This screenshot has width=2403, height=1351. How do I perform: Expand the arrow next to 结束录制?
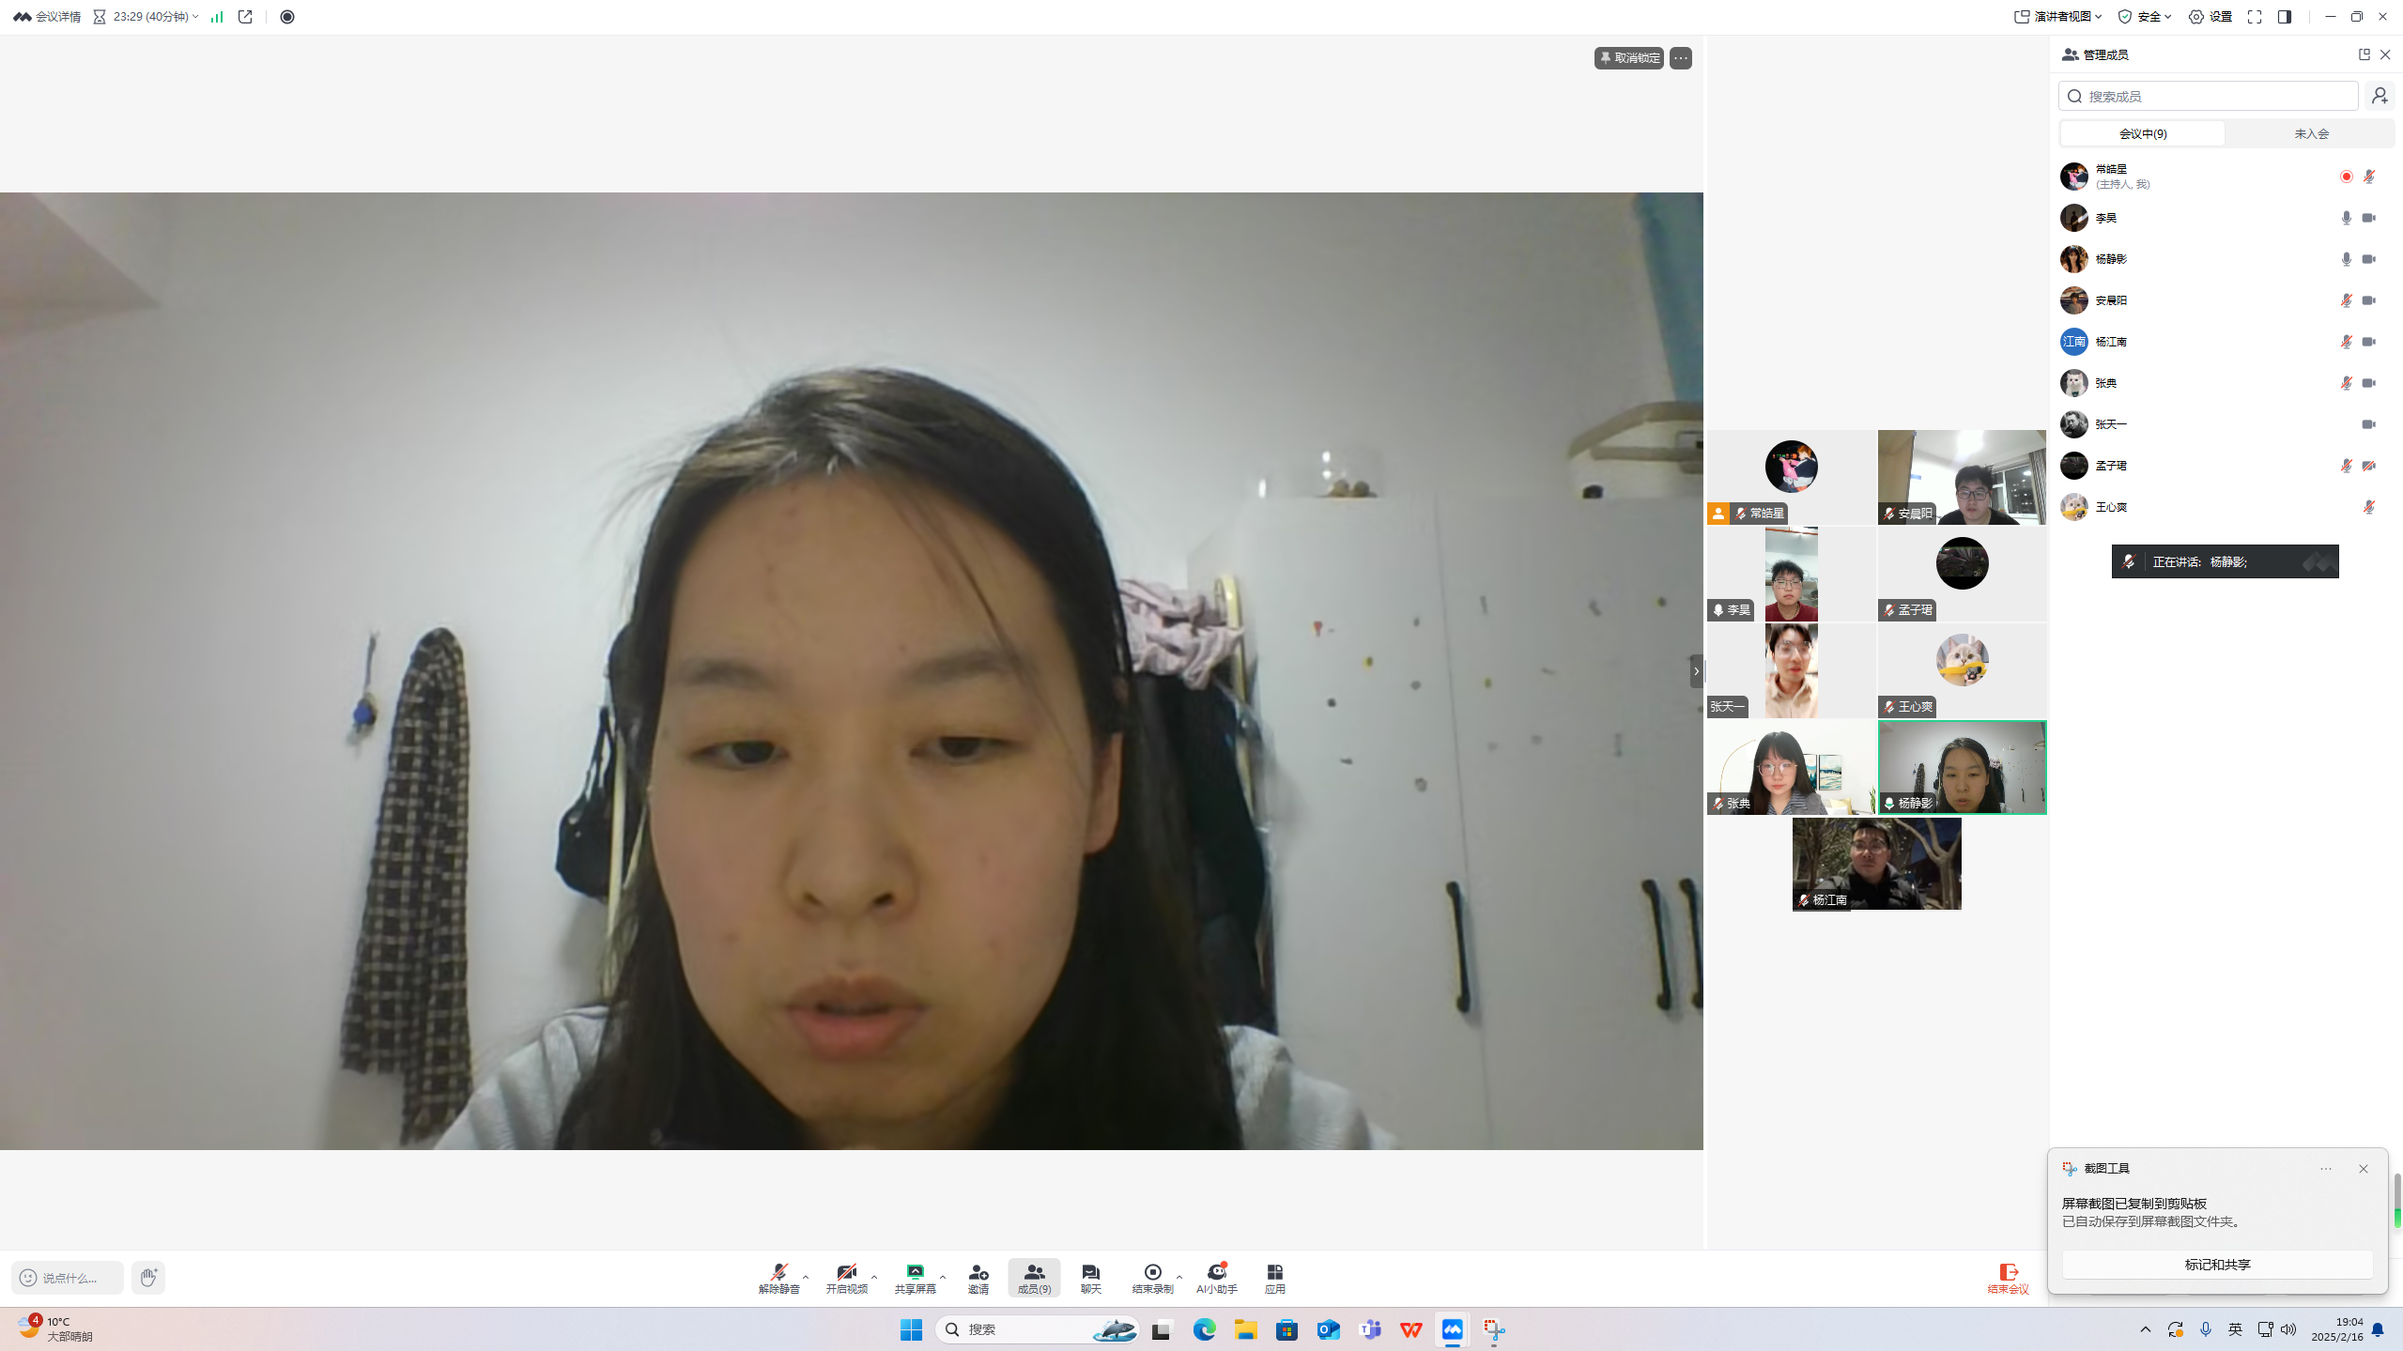(1179, 1277)
